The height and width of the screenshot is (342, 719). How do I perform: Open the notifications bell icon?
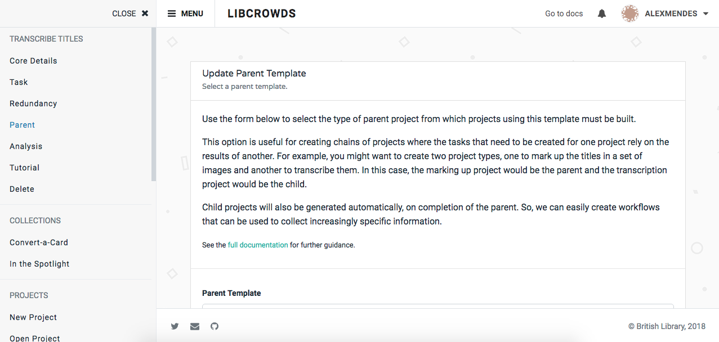pyautogui.click(x=601, y=13)
